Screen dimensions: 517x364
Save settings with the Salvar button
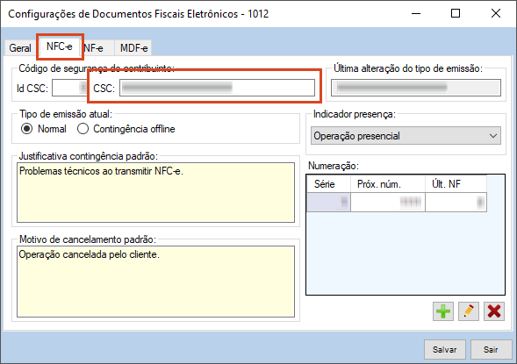[444, 349]
